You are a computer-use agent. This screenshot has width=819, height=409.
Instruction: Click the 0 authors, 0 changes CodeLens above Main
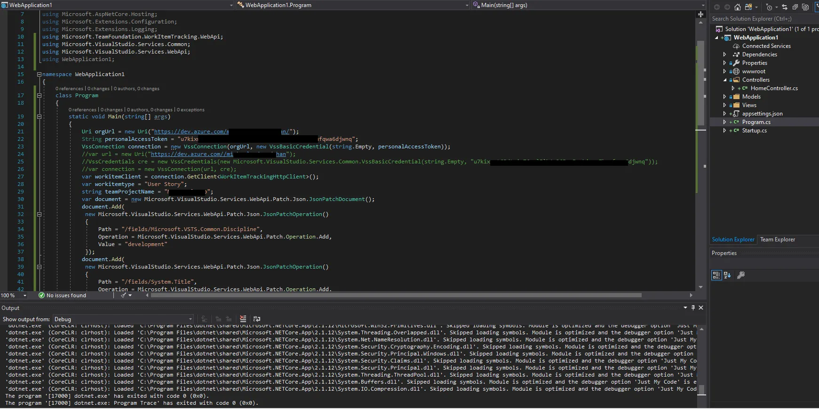point(150,109)
